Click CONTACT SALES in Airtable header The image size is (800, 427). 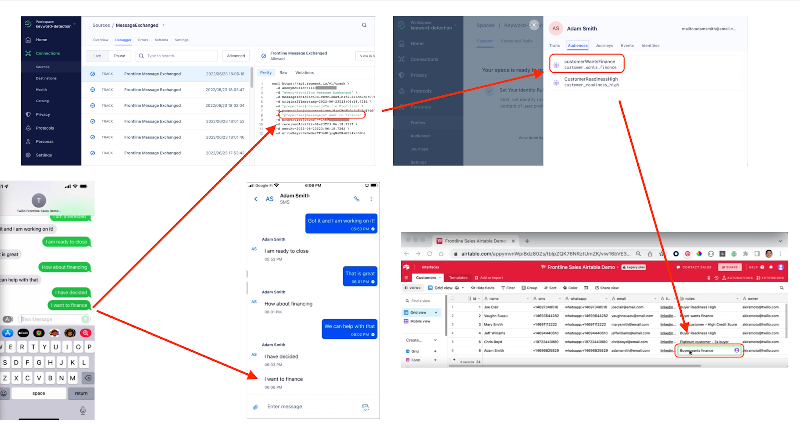[x=694, y=267]
